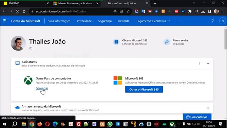The width and height of the screenshot is (227, 128).
Task: Open Assinaturas three-dot options menu
Action: tap(199, 63)
